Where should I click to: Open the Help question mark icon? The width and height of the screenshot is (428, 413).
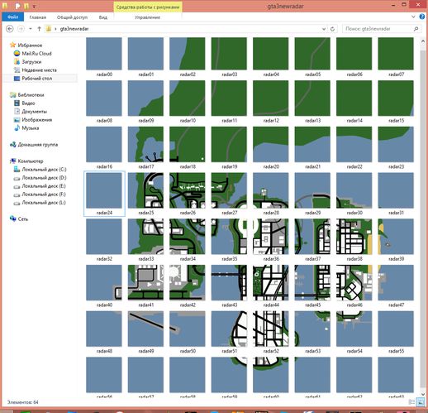[422, 17]
